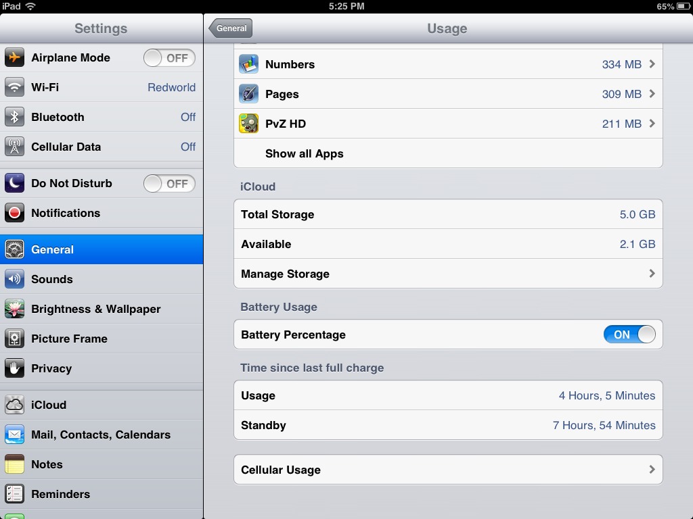Tap the iCloud section heading in Usage

coord(258,187)
